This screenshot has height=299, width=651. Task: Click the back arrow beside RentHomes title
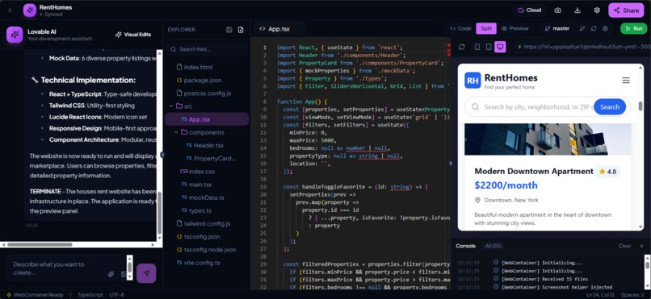(x=10, y=10)
